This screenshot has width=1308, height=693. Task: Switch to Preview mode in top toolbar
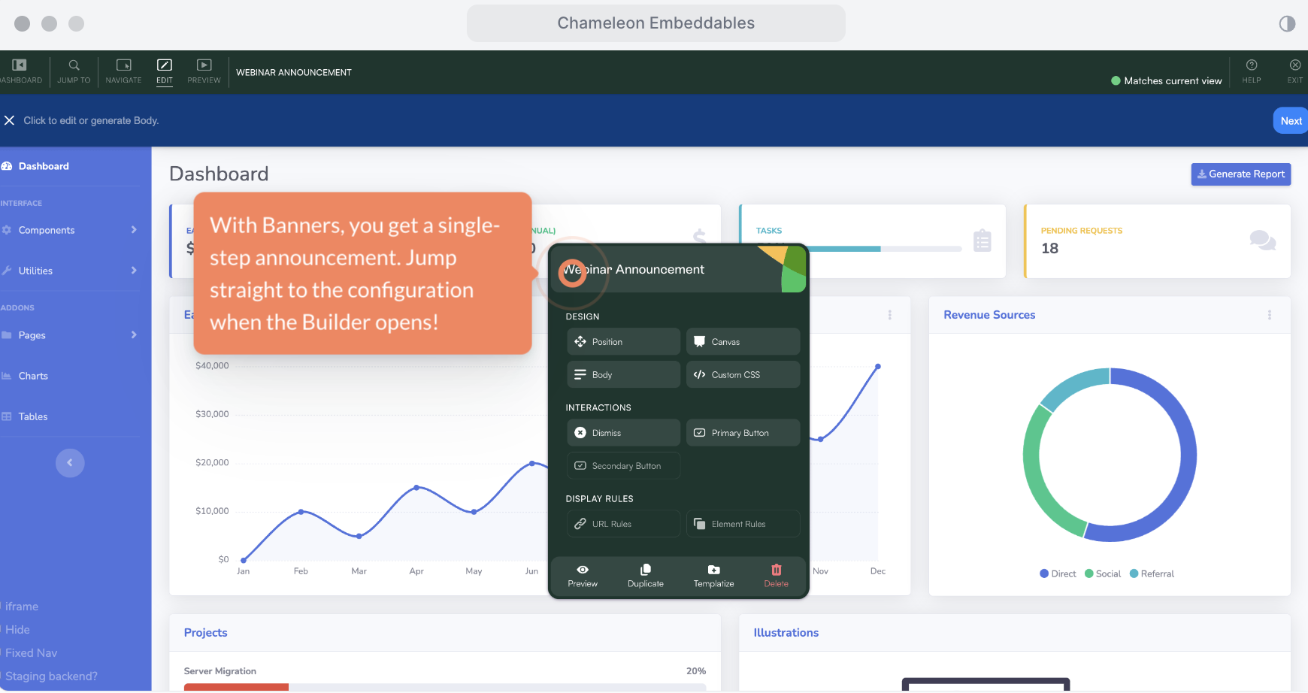[204, 71]
